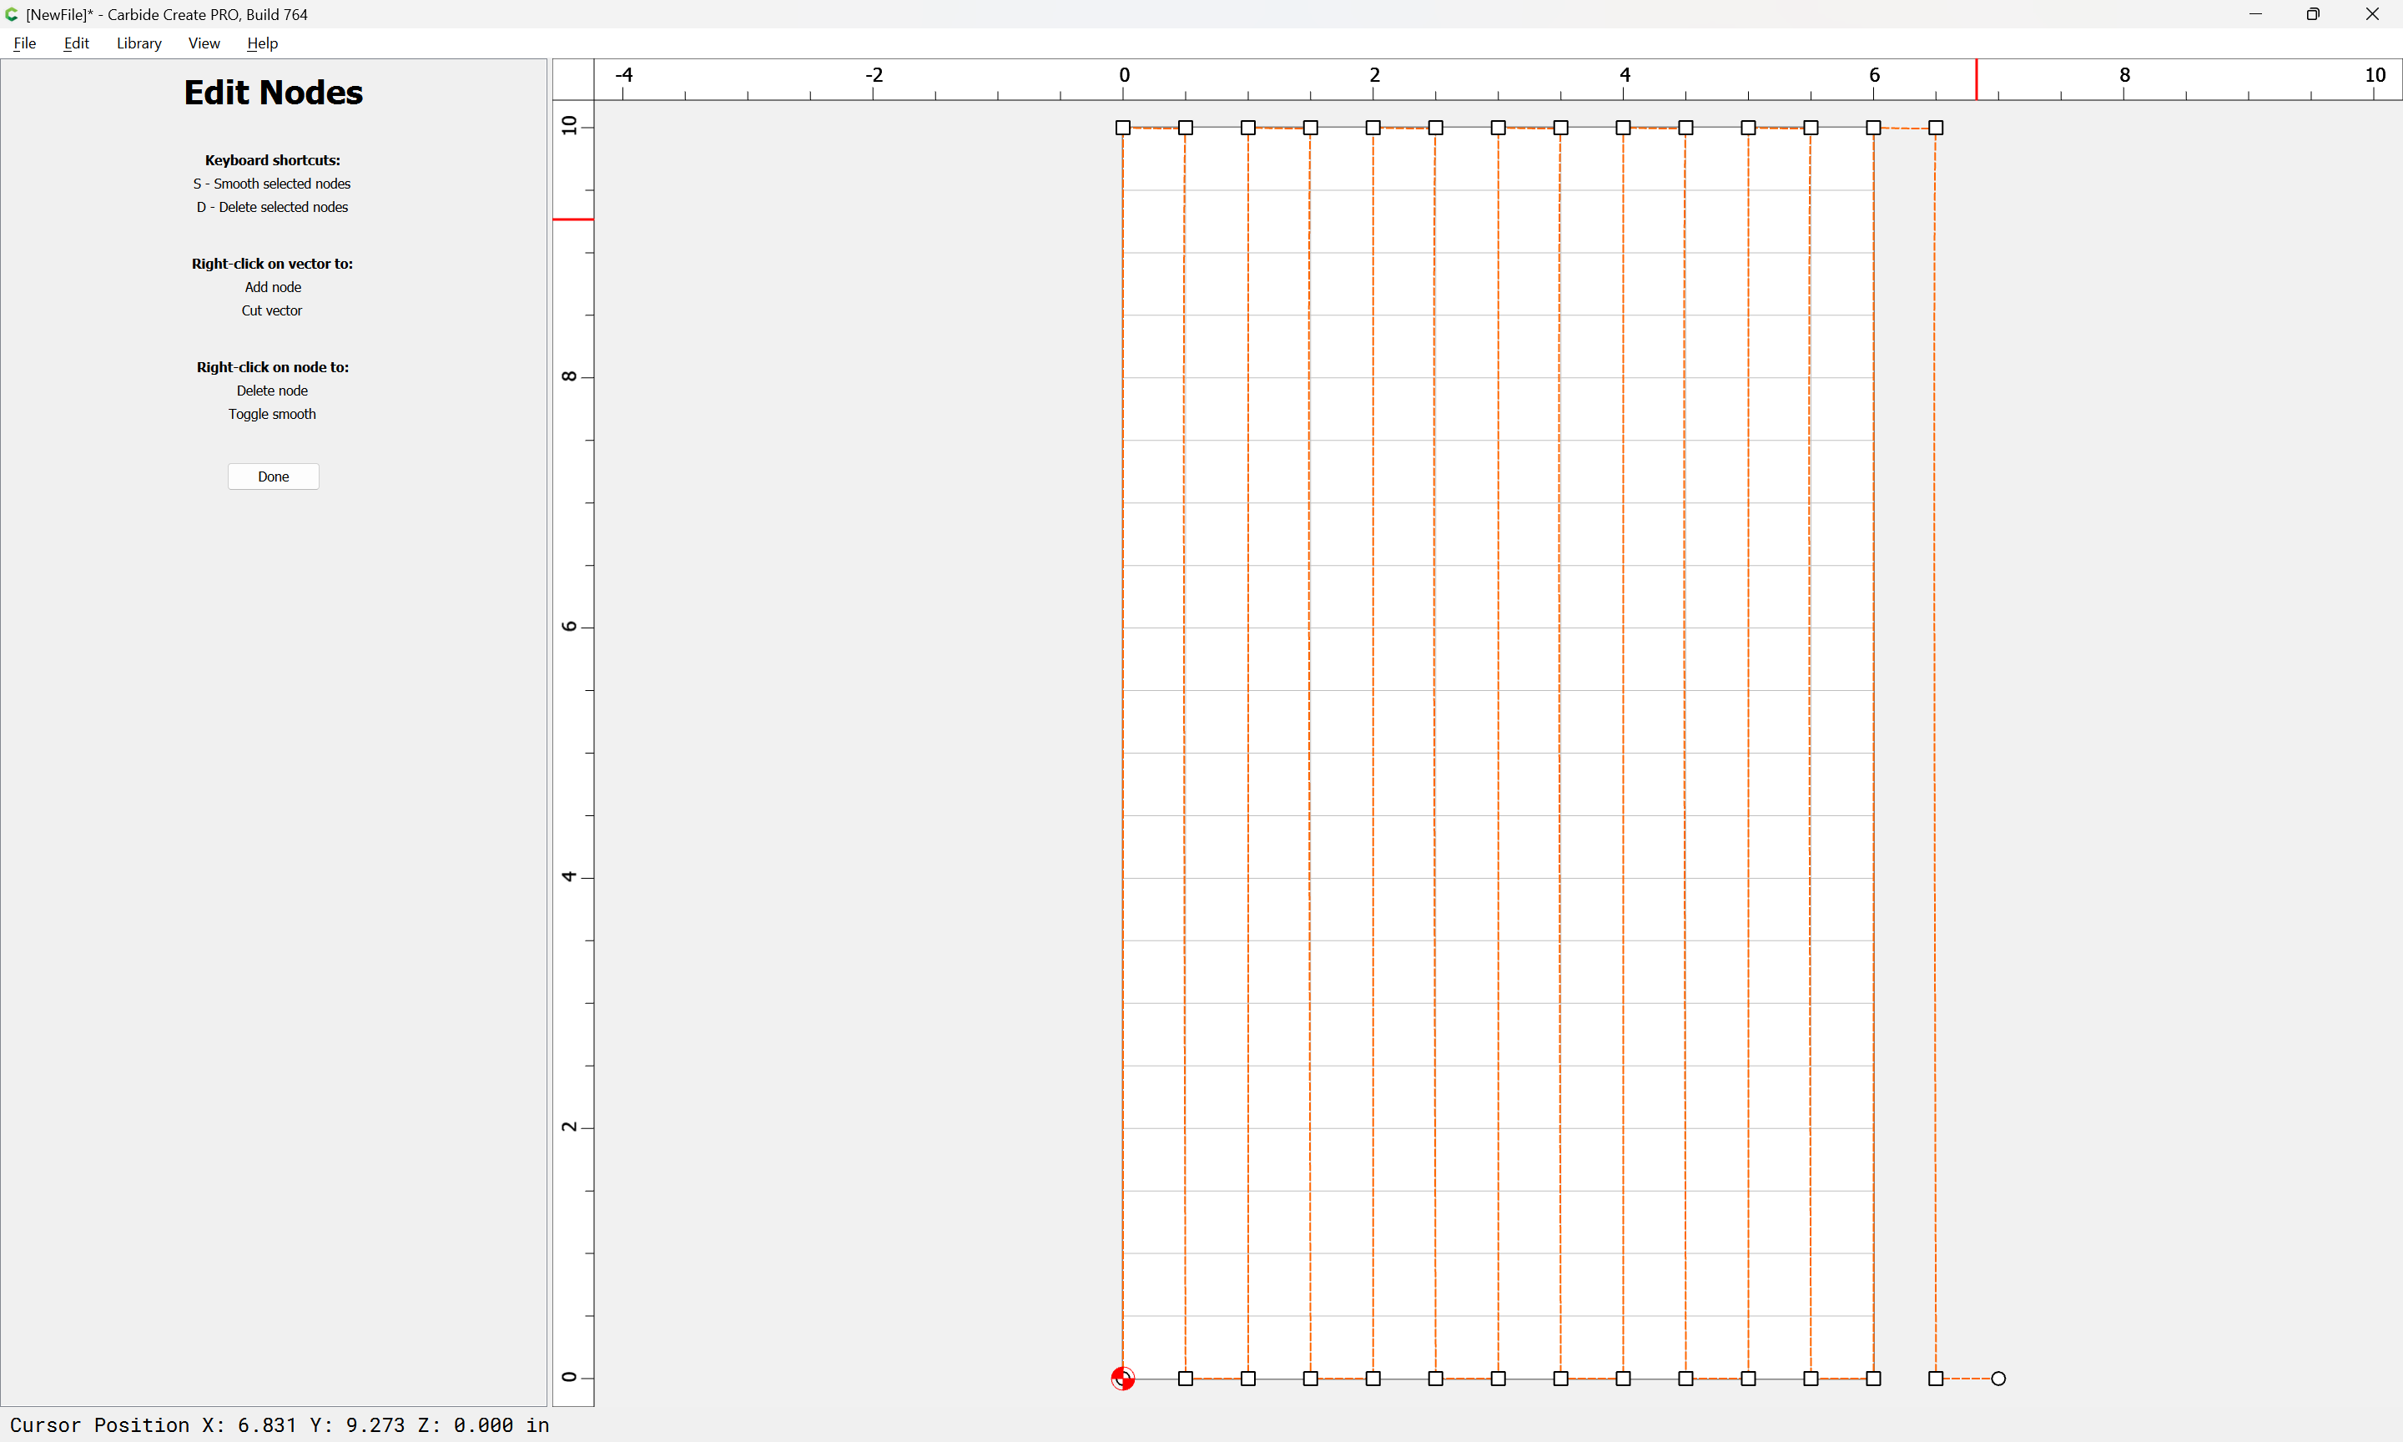The width and height of the screenshot is (2403, 1442).
Task: Select bottom square node beside the circular node
Action: (x=1936, y=1378)
